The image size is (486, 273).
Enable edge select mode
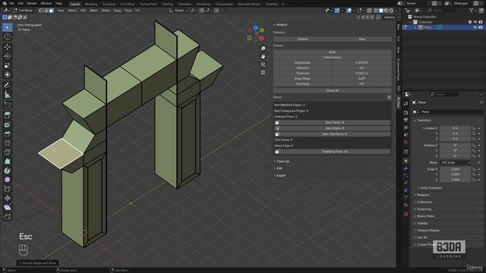tap(46, 11)
